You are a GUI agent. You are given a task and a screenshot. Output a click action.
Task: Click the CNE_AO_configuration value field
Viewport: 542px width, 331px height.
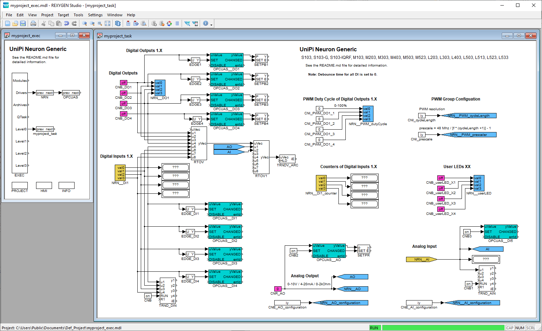(287, 303)
